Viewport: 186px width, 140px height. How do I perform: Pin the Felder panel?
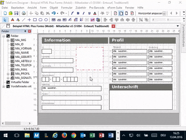coord(25,31)
